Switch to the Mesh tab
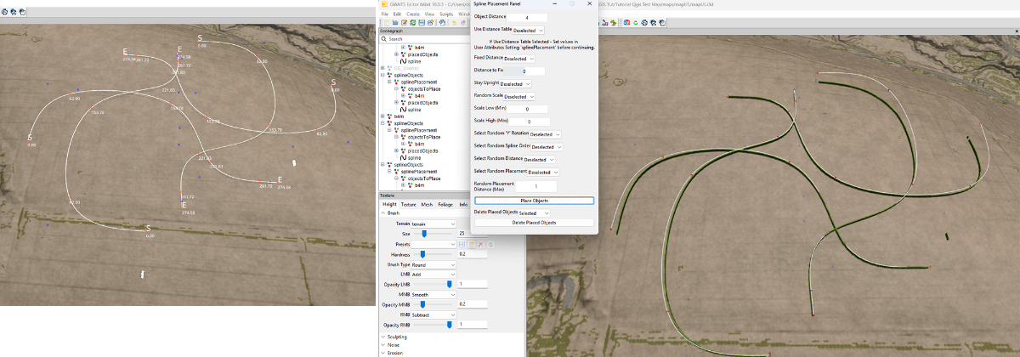Image resolution: width=1020 pixels, height=357 pixels. pos(427,205)
